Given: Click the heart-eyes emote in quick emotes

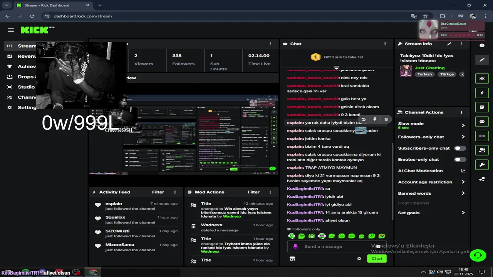Looking at the screenshot, I should pyautogui.click(x=382, y=236).
